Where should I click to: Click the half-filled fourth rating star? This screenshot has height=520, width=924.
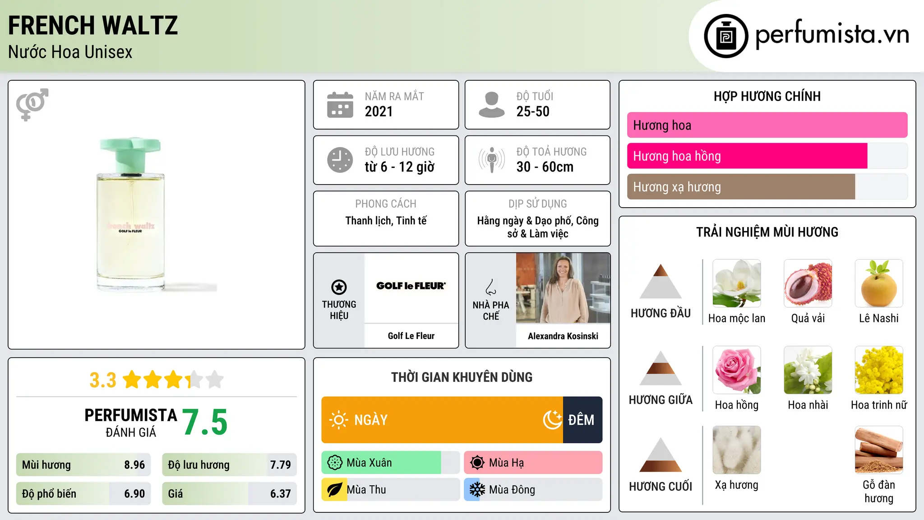coord(194,380)
